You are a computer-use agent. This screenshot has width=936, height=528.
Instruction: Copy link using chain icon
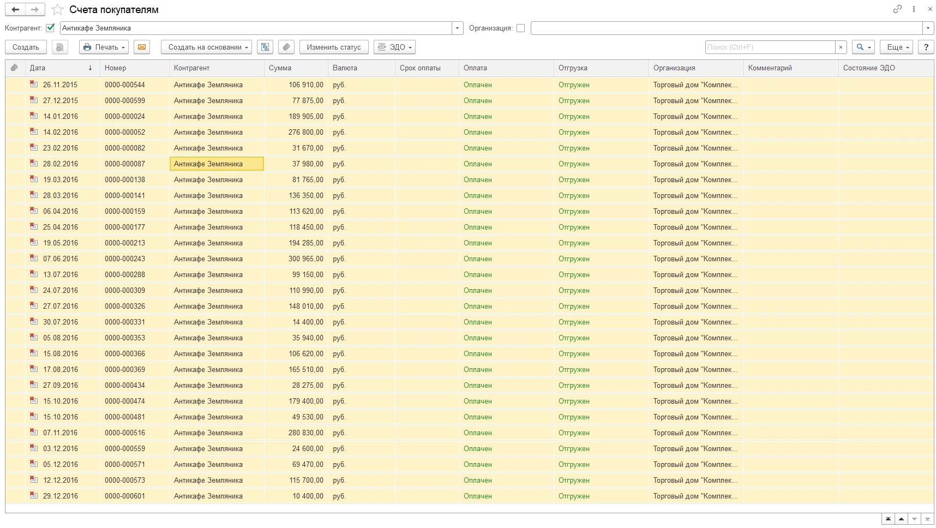click(x=897, y=9)
